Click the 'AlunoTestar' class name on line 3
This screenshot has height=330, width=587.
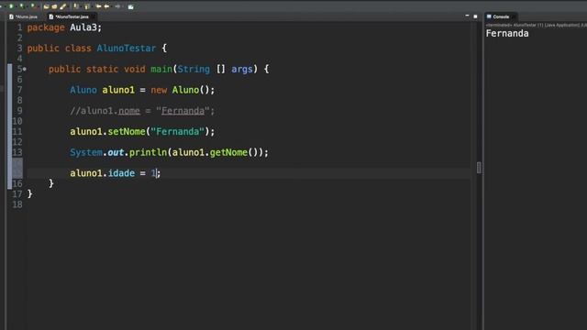(x=127, y=49)
